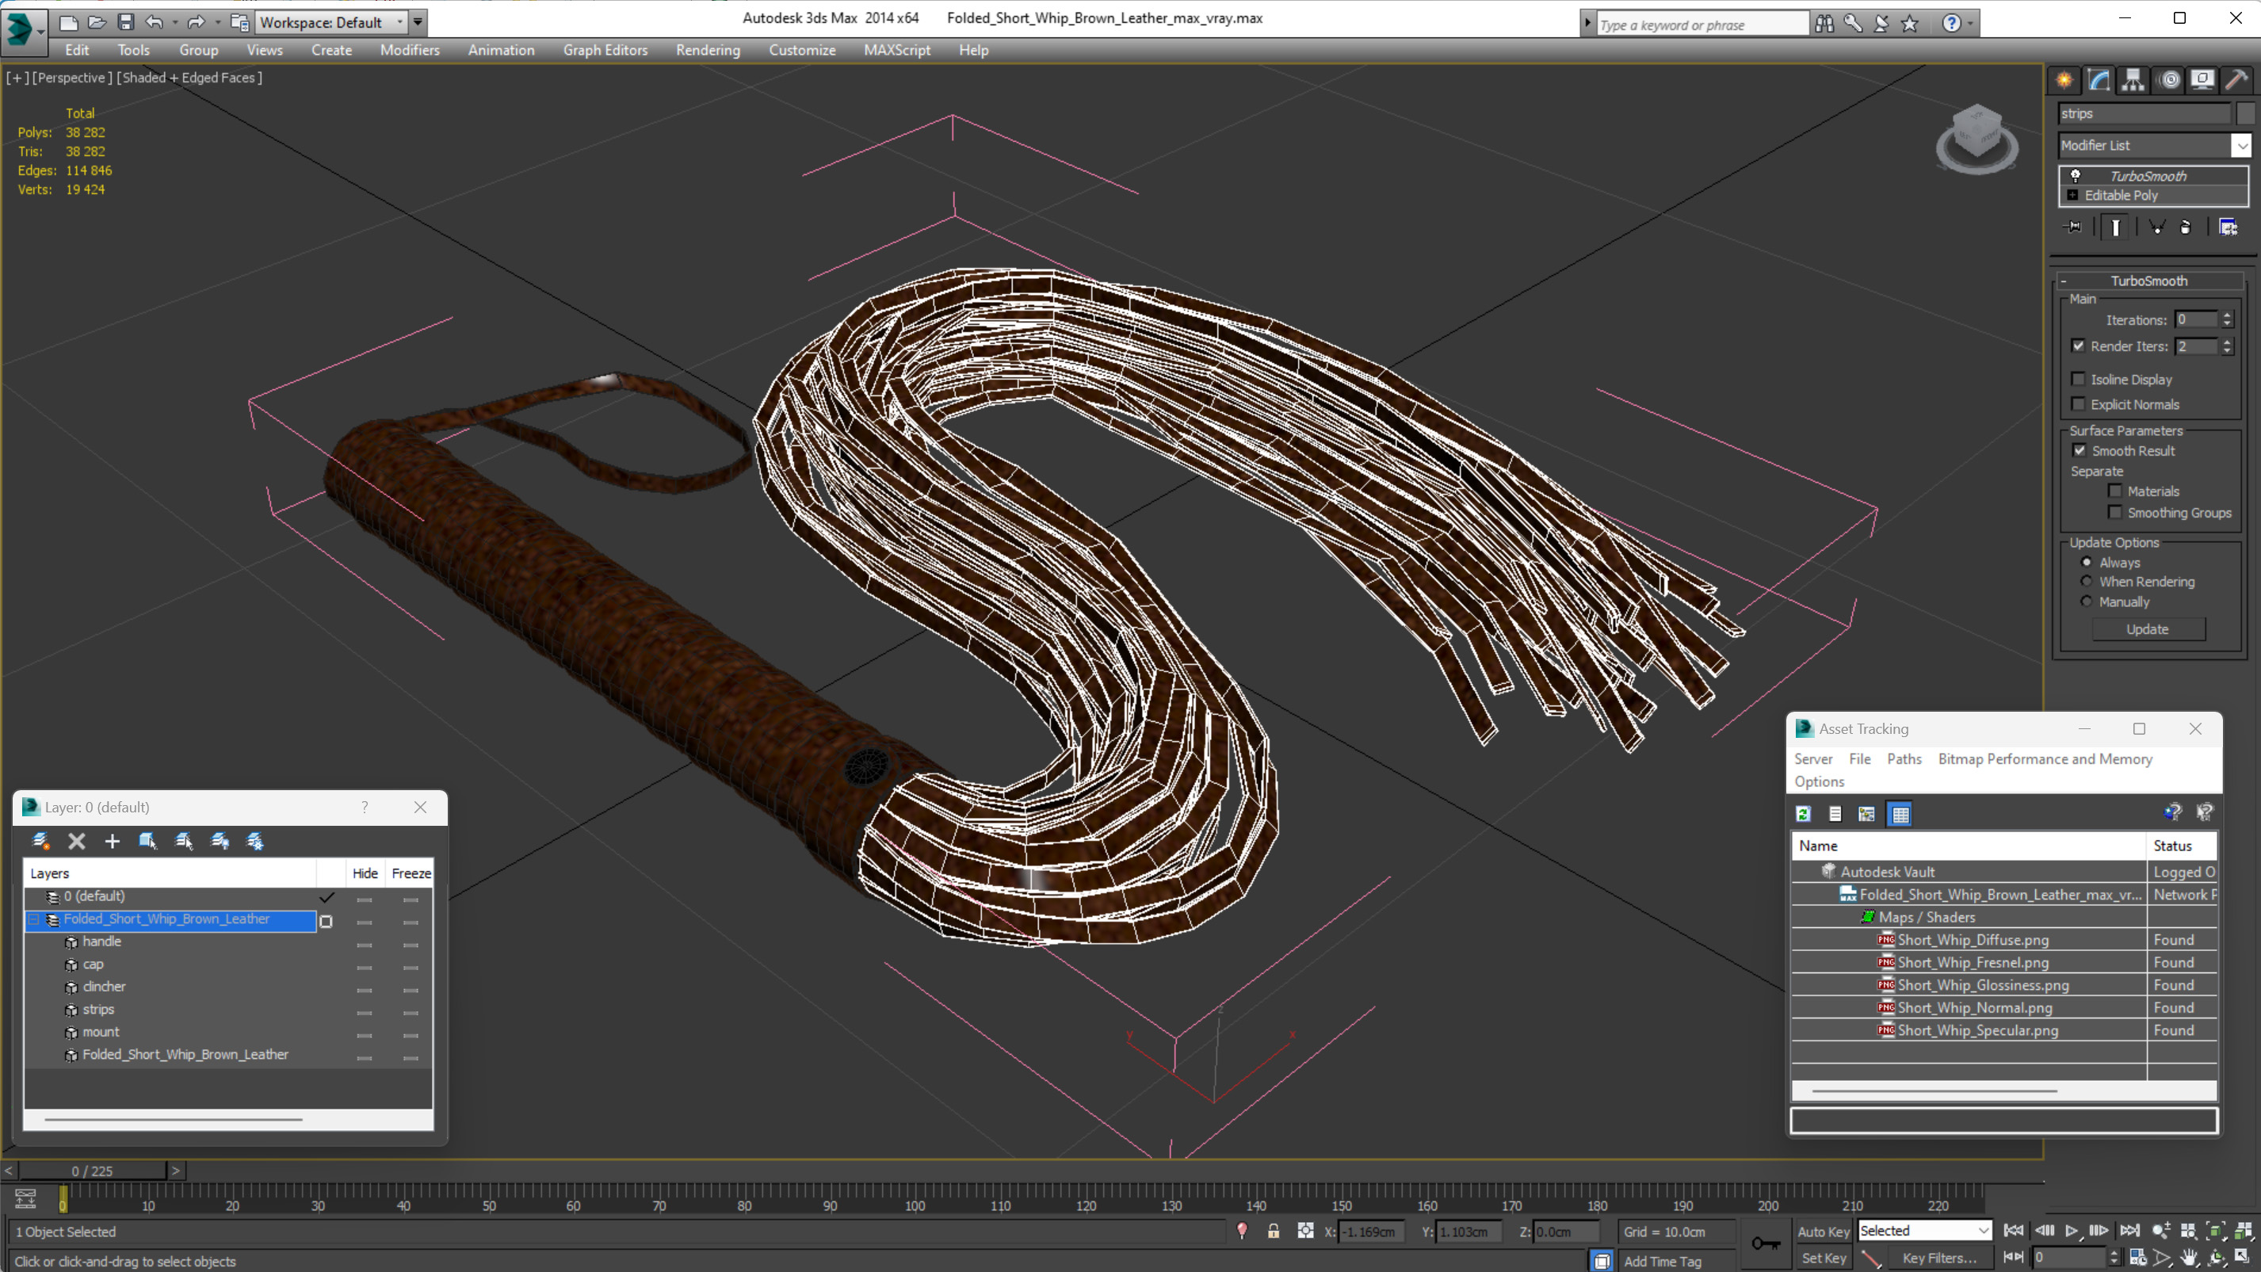Open the MAXScript menu

[x=896, y=50]
